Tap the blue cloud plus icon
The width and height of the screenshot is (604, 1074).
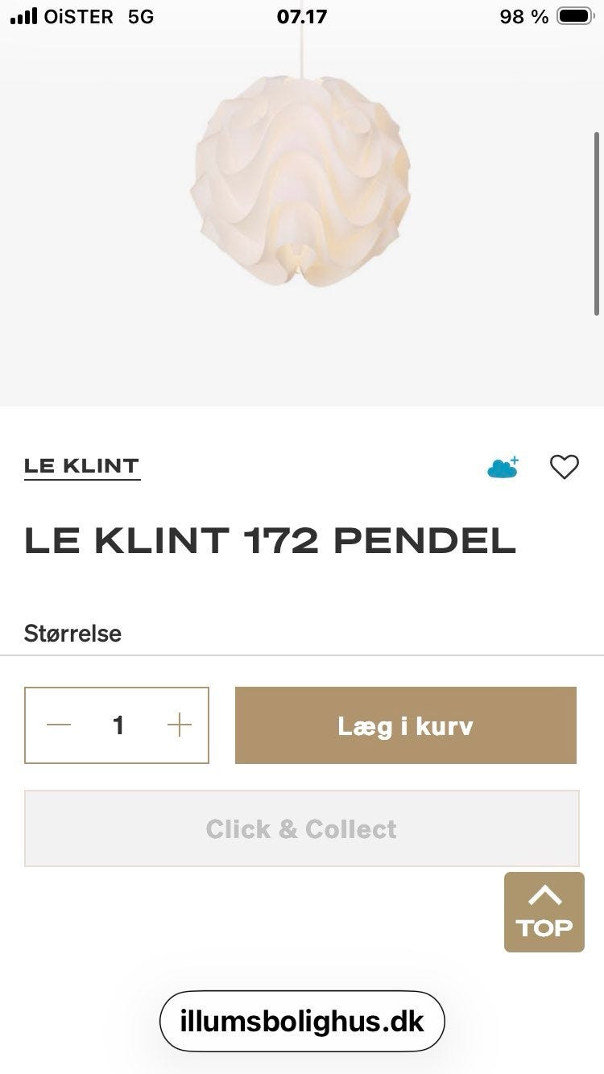(503, 467)
